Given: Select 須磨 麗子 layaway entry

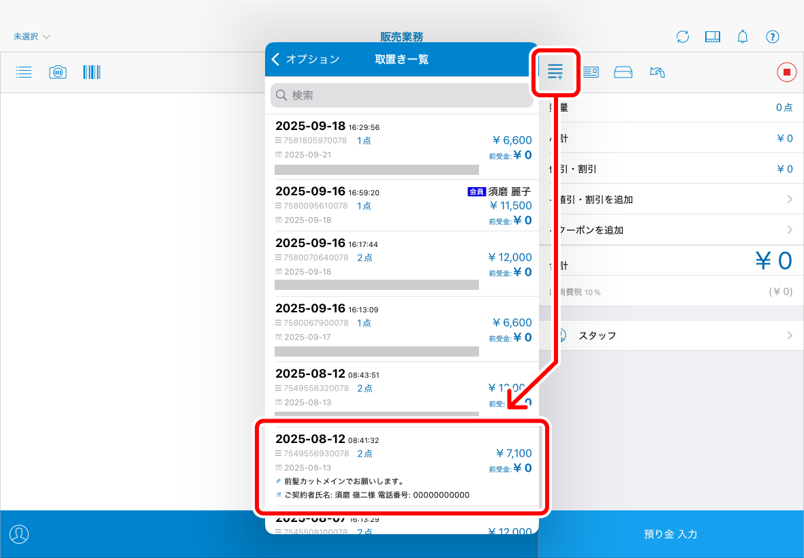Looking at the screenshot, I should pyautogui.click(x=402, y=206).
